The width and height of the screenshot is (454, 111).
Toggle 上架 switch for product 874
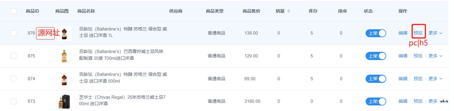[x=376, y=79]
